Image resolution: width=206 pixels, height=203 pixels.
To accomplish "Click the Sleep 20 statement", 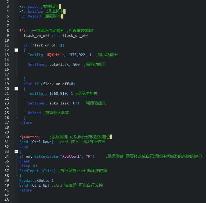I will coord(28,166).
